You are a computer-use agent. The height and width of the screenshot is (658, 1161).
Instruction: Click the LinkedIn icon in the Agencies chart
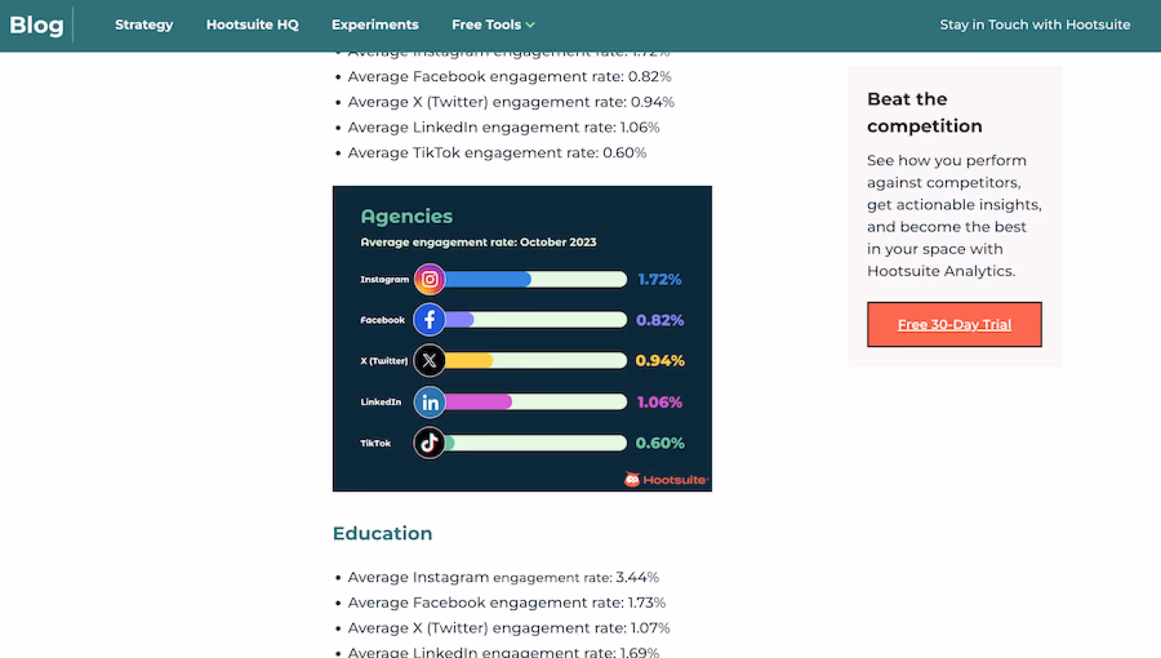point(429,402)
